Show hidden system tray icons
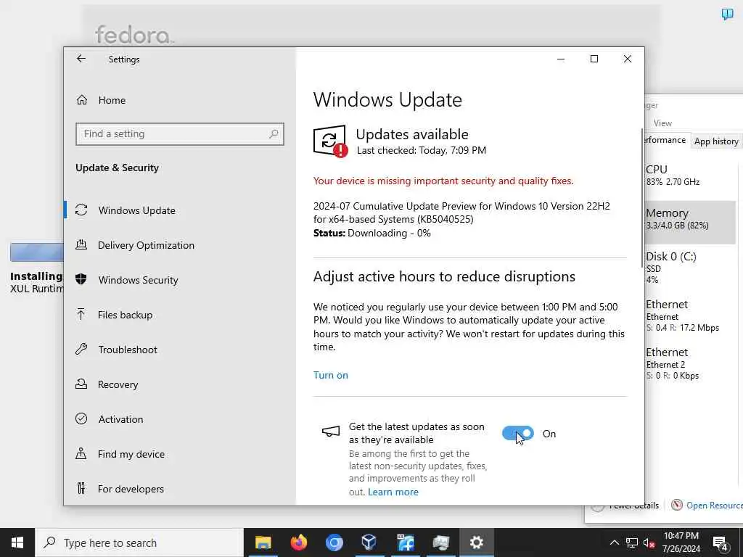The image size is (743, 557). point(614,542)
